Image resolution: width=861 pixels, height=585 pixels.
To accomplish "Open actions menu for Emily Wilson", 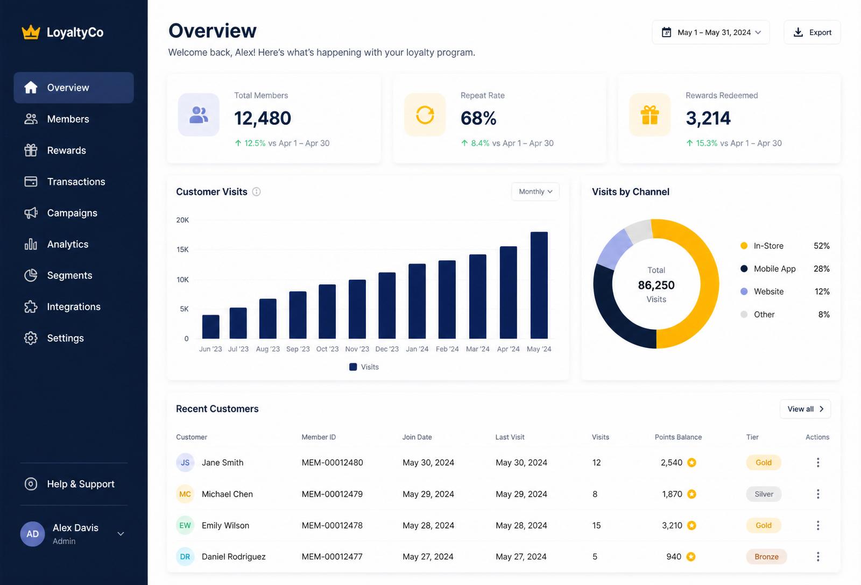I will pos(818,525).
